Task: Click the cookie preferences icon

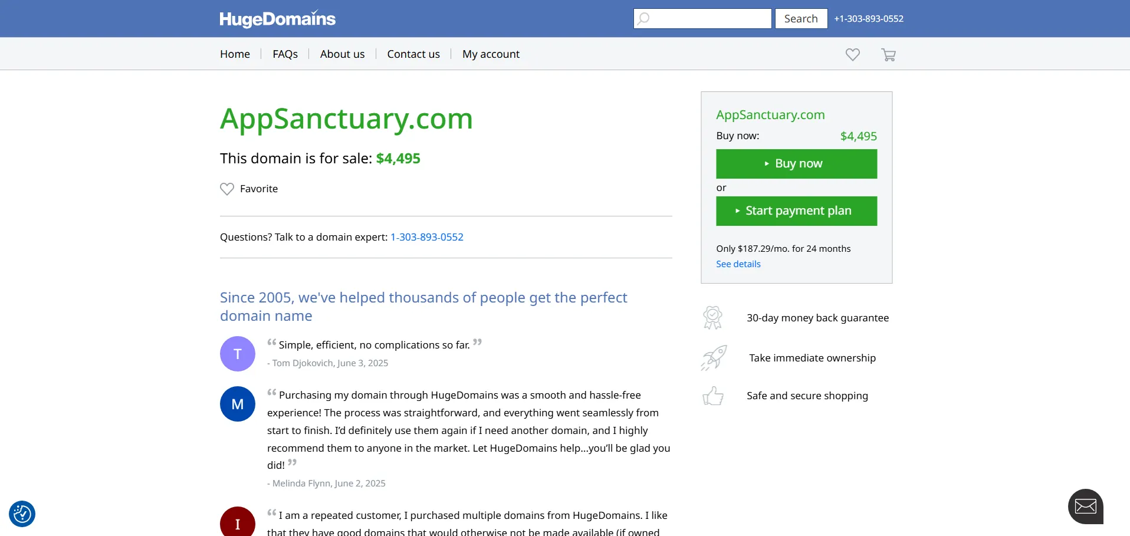Action: [22, 514]
